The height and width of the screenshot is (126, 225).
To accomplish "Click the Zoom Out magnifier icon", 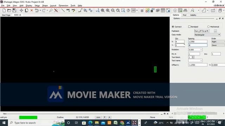I will point(113,10).
